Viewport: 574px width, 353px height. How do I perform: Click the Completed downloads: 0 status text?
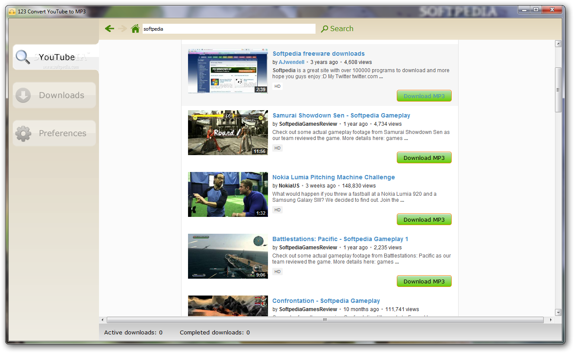tap(215, 333)
